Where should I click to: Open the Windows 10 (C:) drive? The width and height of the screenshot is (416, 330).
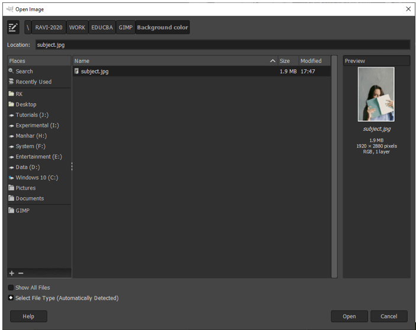[39, 178]
